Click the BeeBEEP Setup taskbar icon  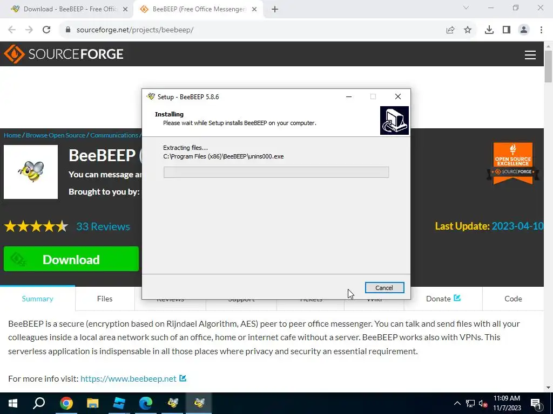199,403
